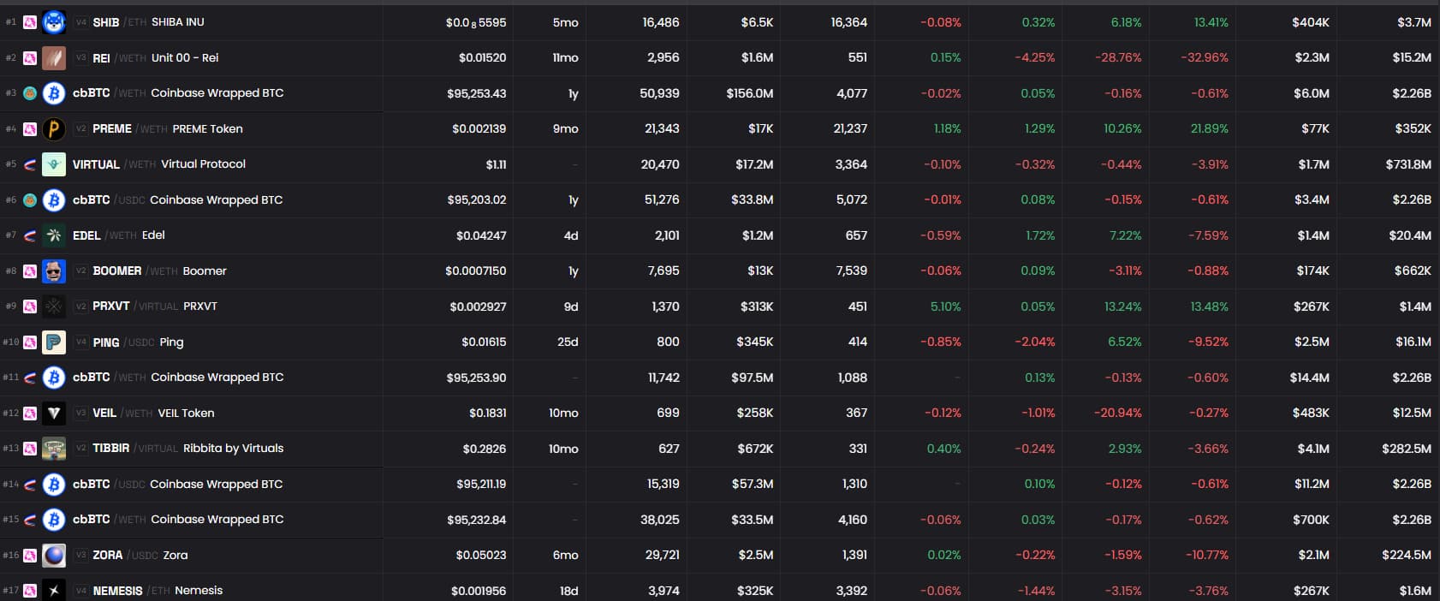Click the Bitcoin logo in row 15
Image resolution: width=1440 pixels, height=601 pixels.
click(54, 520)
